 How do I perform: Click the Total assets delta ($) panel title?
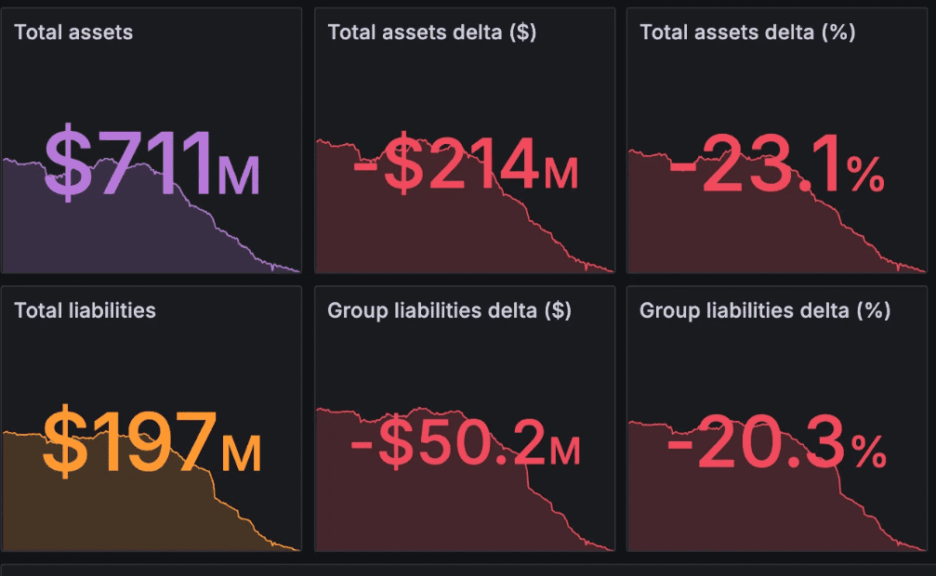coord(431,33)
